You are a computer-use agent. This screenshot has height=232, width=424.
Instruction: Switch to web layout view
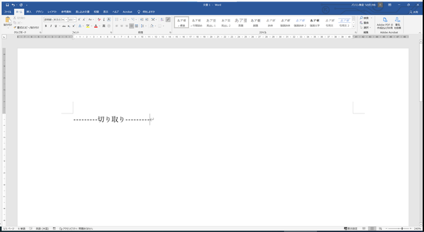380,229
